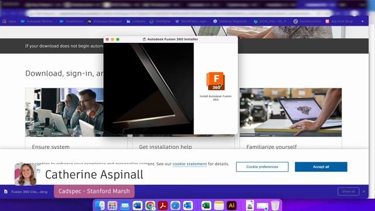Minimize the Fusion 360 Installer window
Image resolution: width=375 pixels, height=211 pixels.
coord(112,39)
